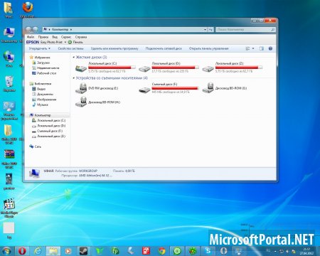The image size is (320, 256).
Task: Open the Сервис menu
Action: pos(66,37)
